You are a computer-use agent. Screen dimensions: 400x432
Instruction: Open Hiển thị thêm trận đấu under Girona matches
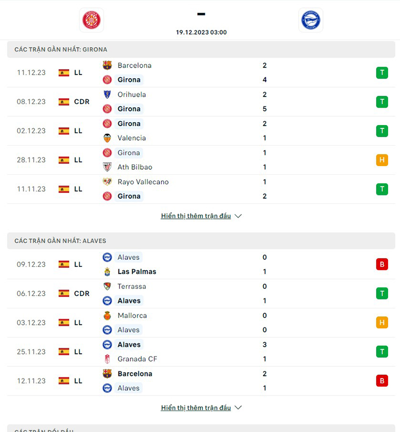pyautogui.click(x=196, y=215)
